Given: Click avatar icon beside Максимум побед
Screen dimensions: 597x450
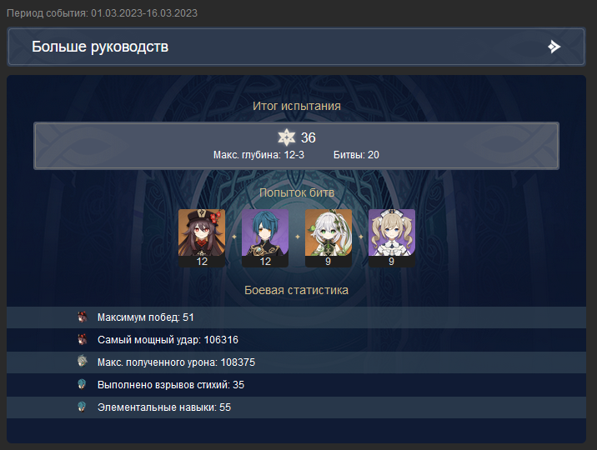Looking at the screenshot, I should click(83, 317).
